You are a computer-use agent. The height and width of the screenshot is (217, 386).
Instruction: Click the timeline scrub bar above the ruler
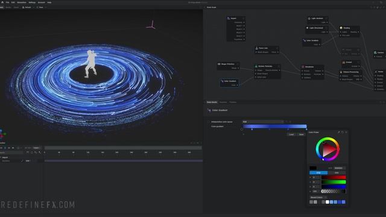click(123, 148)
